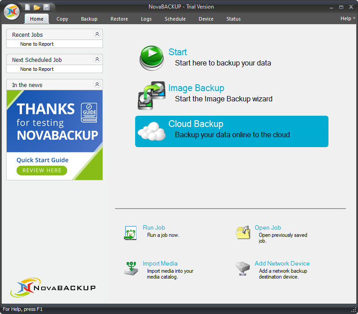Switch to the Schedule tab
This screenshot has width=358, height=314.
tap(175, 19)
